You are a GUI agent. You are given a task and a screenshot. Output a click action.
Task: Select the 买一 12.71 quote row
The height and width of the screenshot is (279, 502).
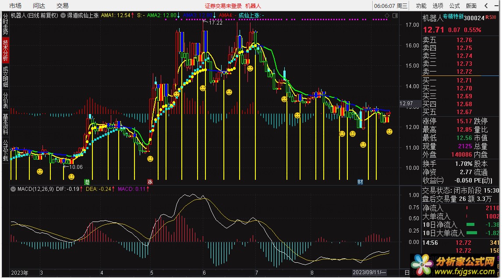[x=460, y=80]
